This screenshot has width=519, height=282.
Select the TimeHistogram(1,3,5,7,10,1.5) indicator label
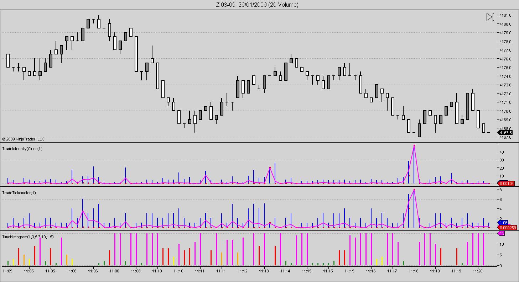pos(28,237)
